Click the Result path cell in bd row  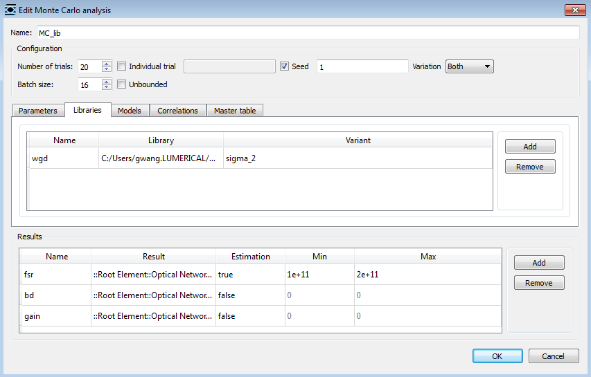(x=153, y=295)
